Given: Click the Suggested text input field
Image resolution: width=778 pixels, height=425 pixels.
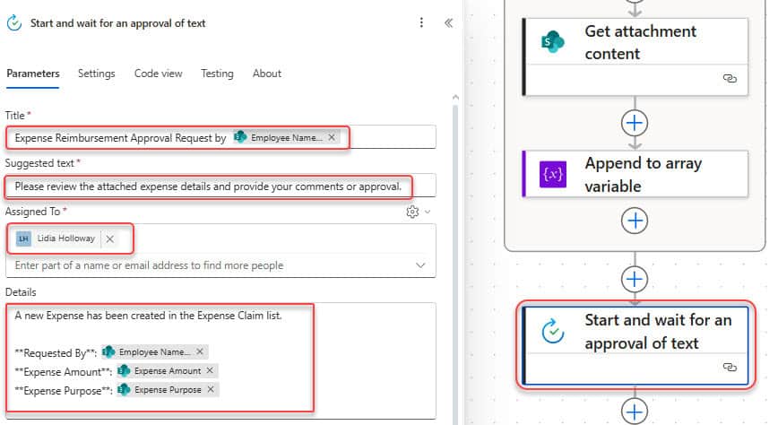Looking at the screenshot, I should [220, 186].
